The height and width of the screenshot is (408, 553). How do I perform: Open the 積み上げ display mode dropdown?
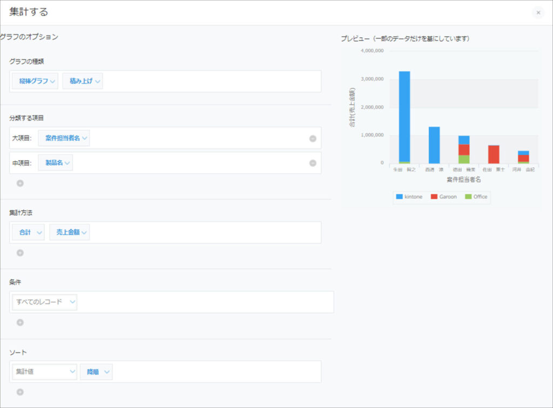click(83, 81)
